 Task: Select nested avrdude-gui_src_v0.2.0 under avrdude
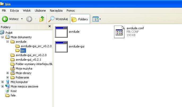(36, 46)
